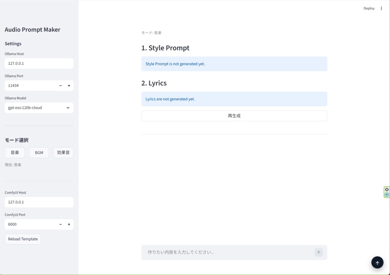Open the three-dot app menu top right

coord(381,8)
